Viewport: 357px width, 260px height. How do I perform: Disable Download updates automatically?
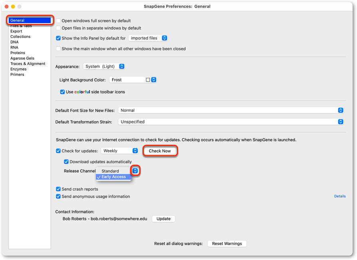pyautogui.click(x=66, y=162)
